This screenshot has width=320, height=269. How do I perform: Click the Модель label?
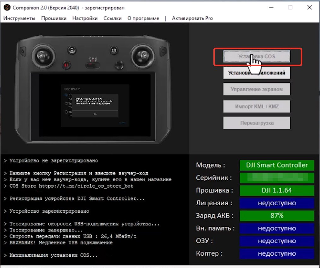coord(210,165)
